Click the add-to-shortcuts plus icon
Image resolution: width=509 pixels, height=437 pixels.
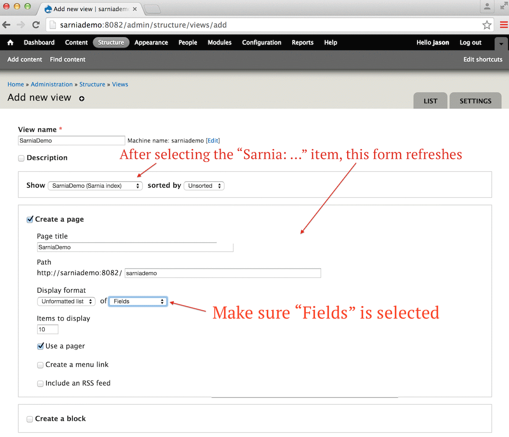click(x=82, y=99)
